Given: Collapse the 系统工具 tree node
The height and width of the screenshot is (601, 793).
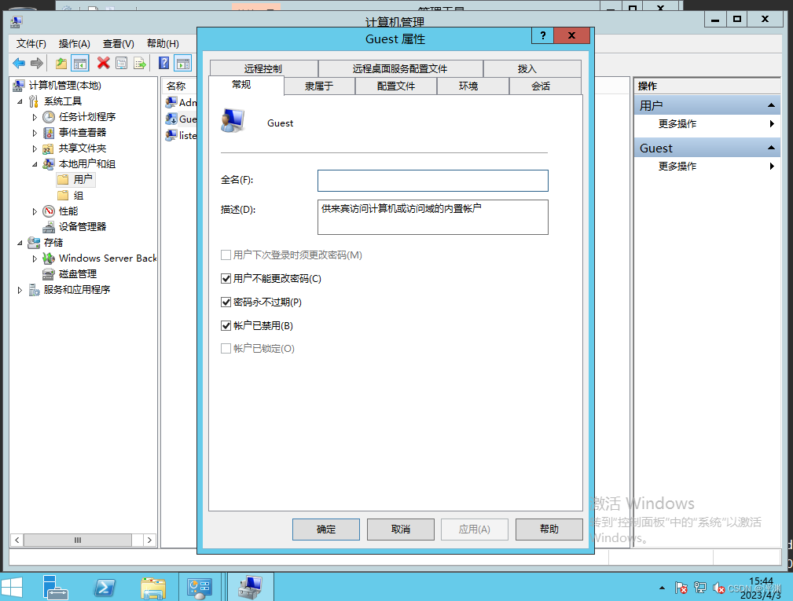Looking at the screenshot, I should 20,101.
